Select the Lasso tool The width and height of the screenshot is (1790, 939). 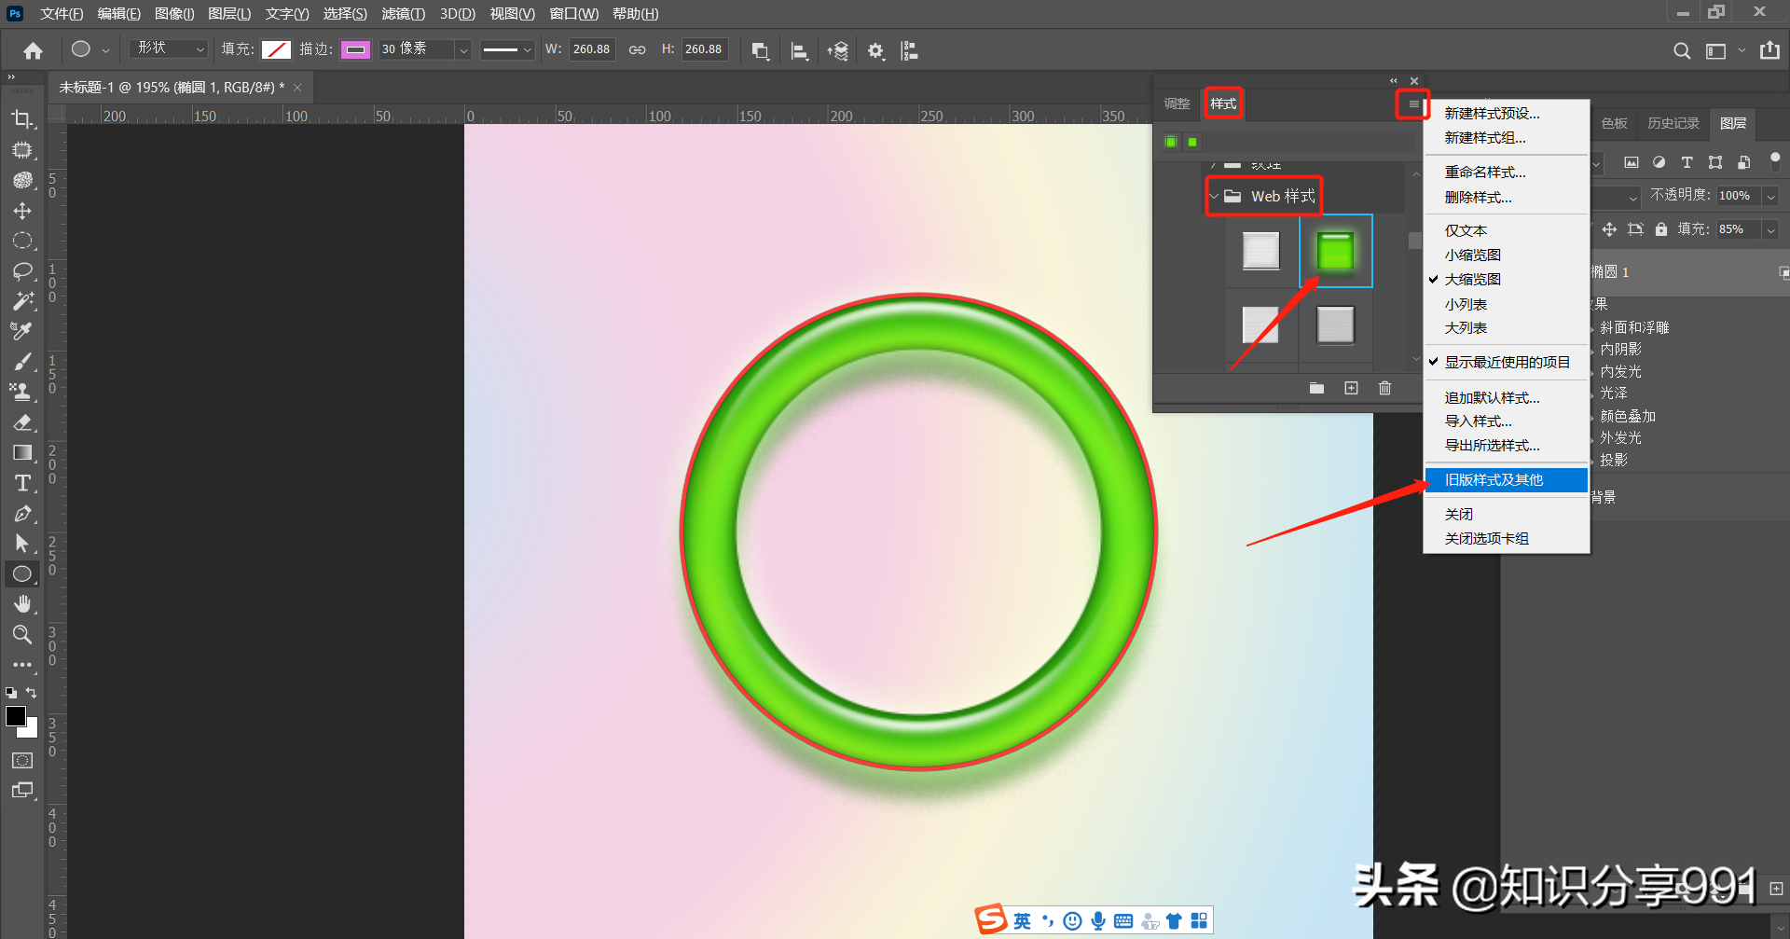tap(22, 271)
